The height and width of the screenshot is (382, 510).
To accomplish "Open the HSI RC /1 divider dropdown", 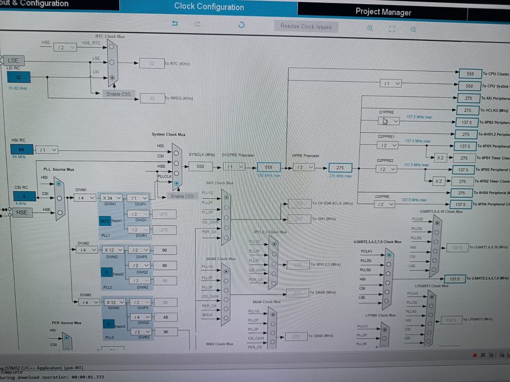I will [x=46, y=150].
